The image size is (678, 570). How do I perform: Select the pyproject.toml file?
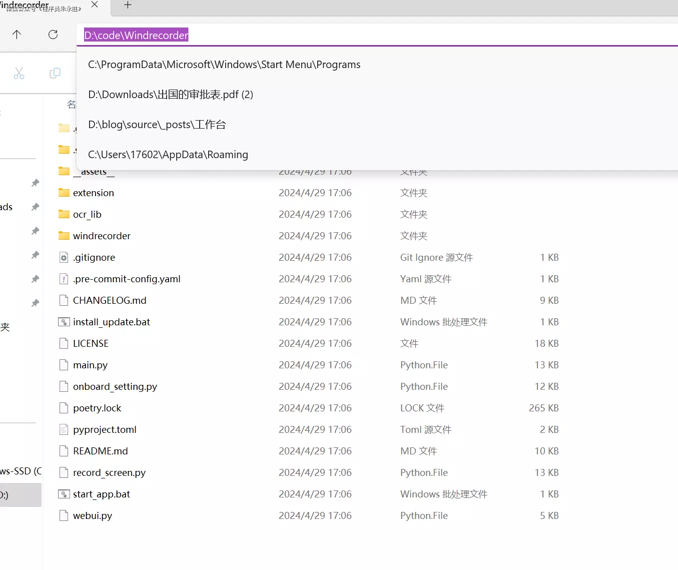pos(105,430)
